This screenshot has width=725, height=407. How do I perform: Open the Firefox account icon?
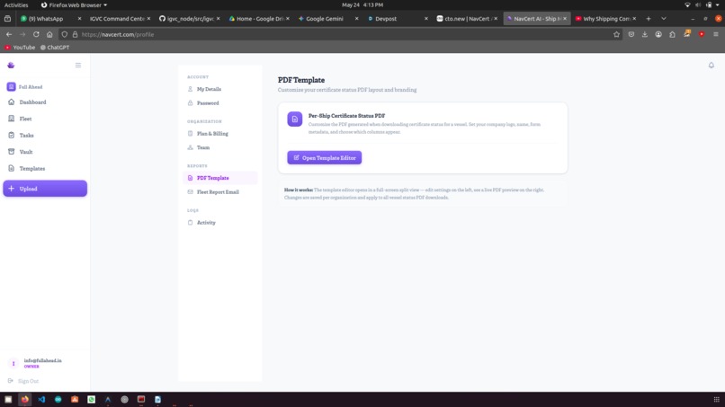pyautogui.click(x=658, y=34)
